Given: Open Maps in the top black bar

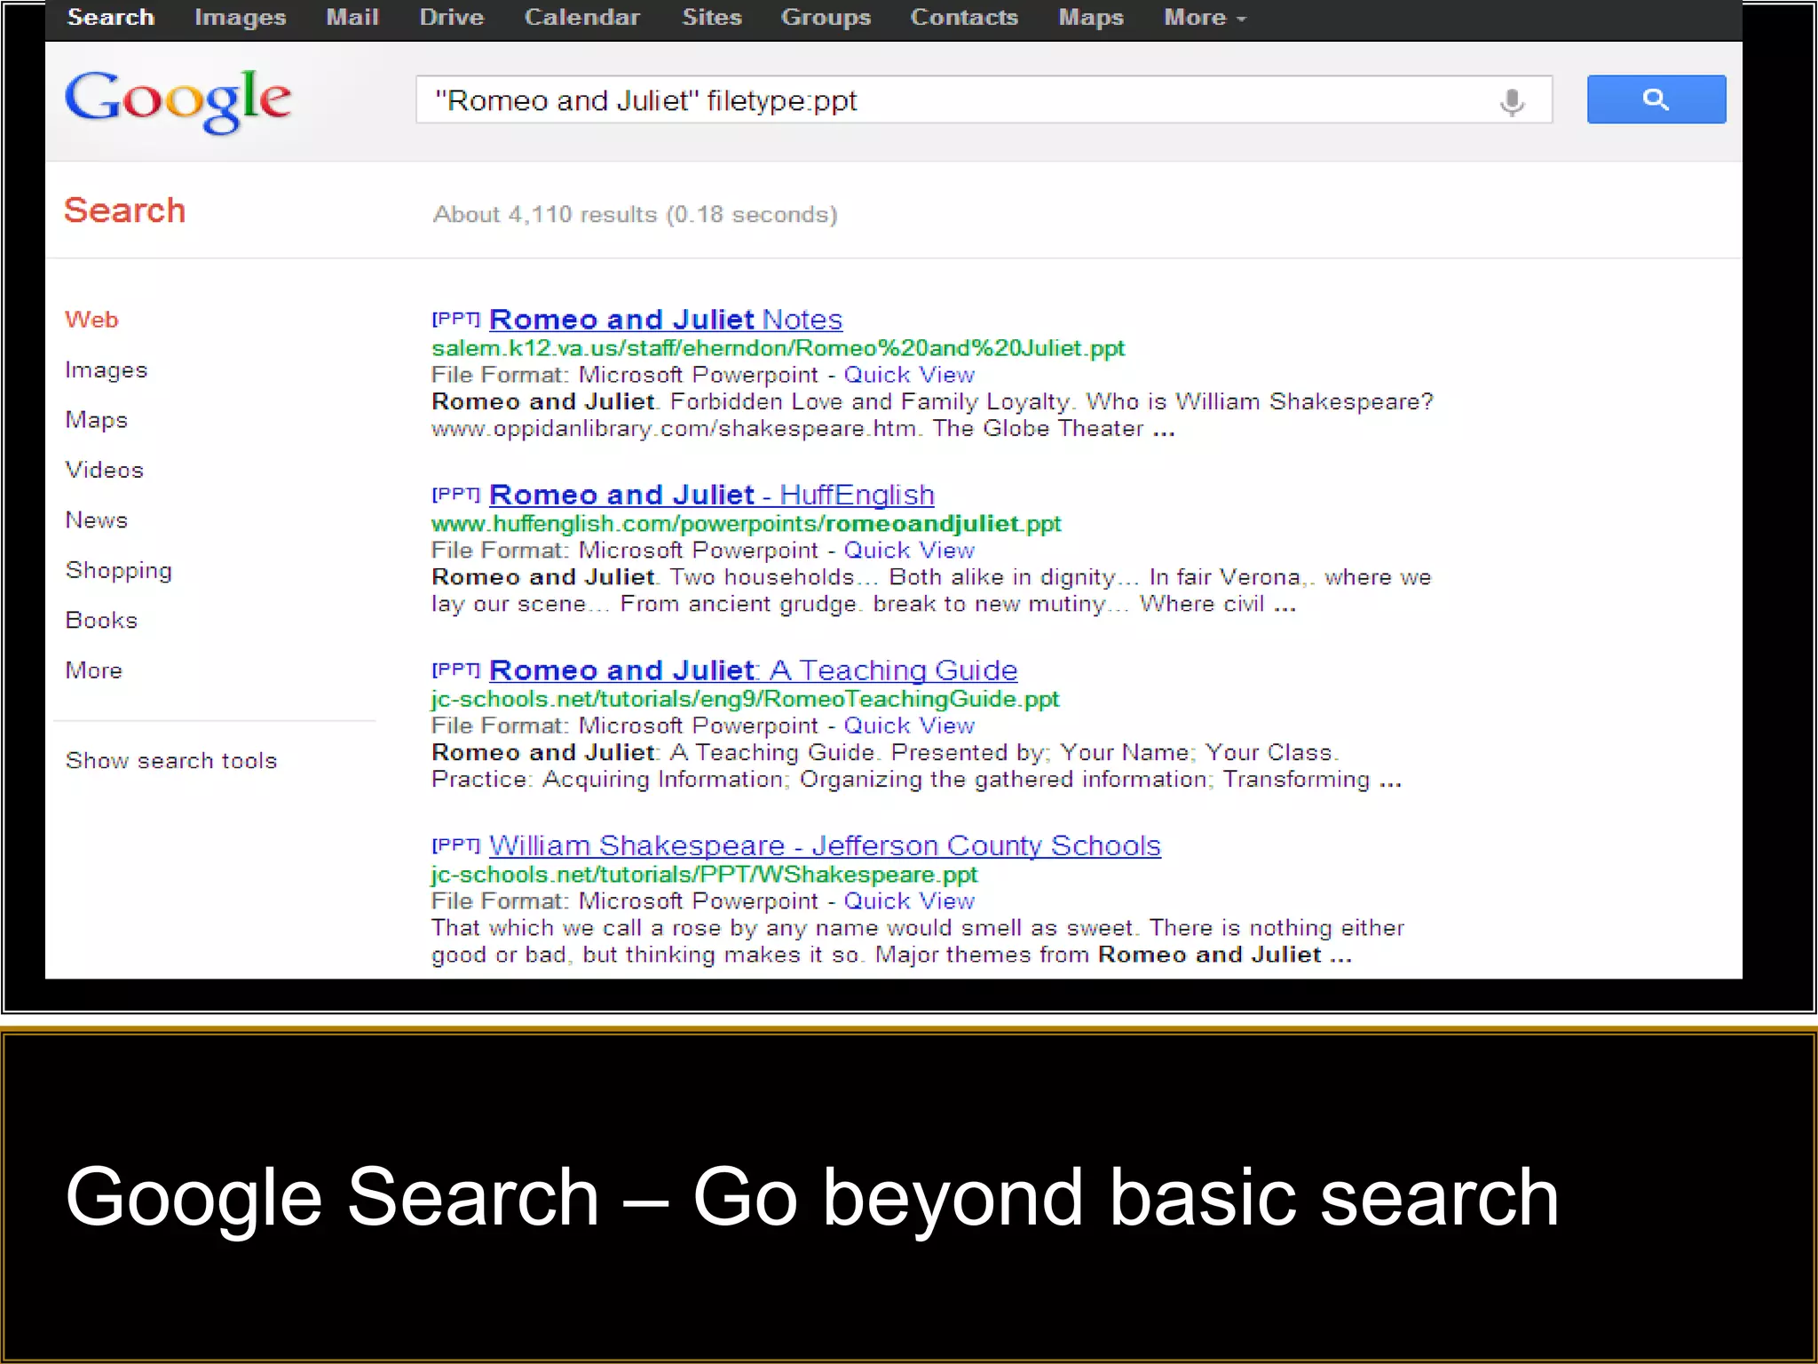Looking at the screenshot, I should pyautogui.click(x=1091, y=18).
